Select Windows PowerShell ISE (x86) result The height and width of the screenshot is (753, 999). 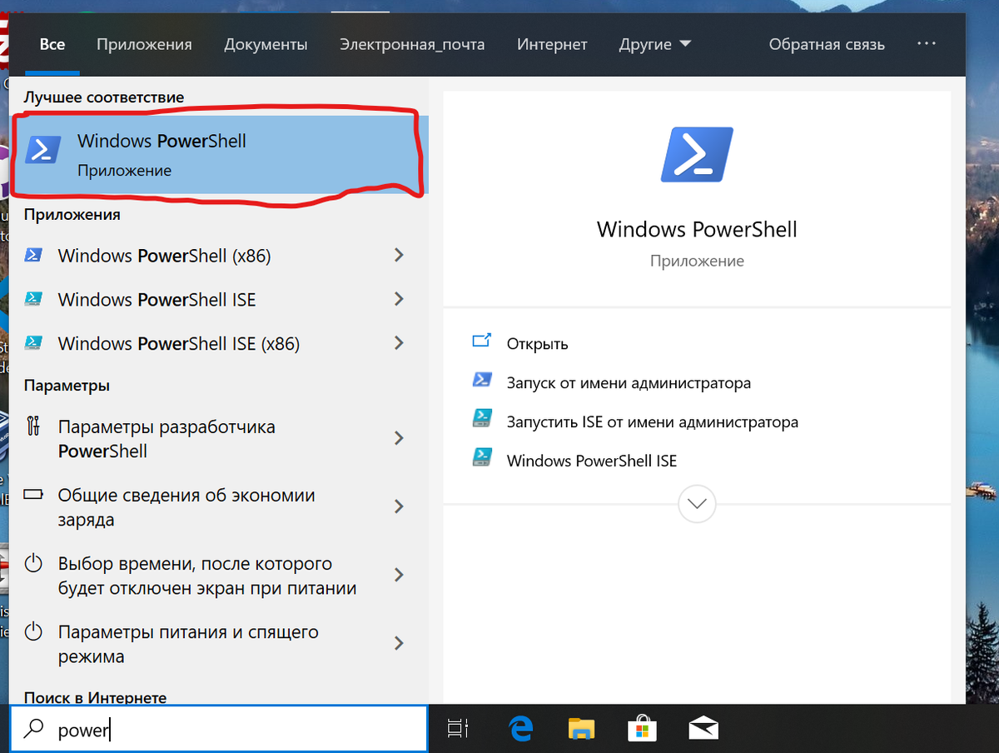tap(220, 343)
